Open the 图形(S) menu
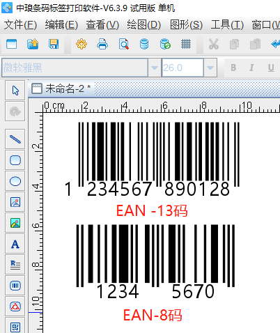280x333 pixels. 187,24
